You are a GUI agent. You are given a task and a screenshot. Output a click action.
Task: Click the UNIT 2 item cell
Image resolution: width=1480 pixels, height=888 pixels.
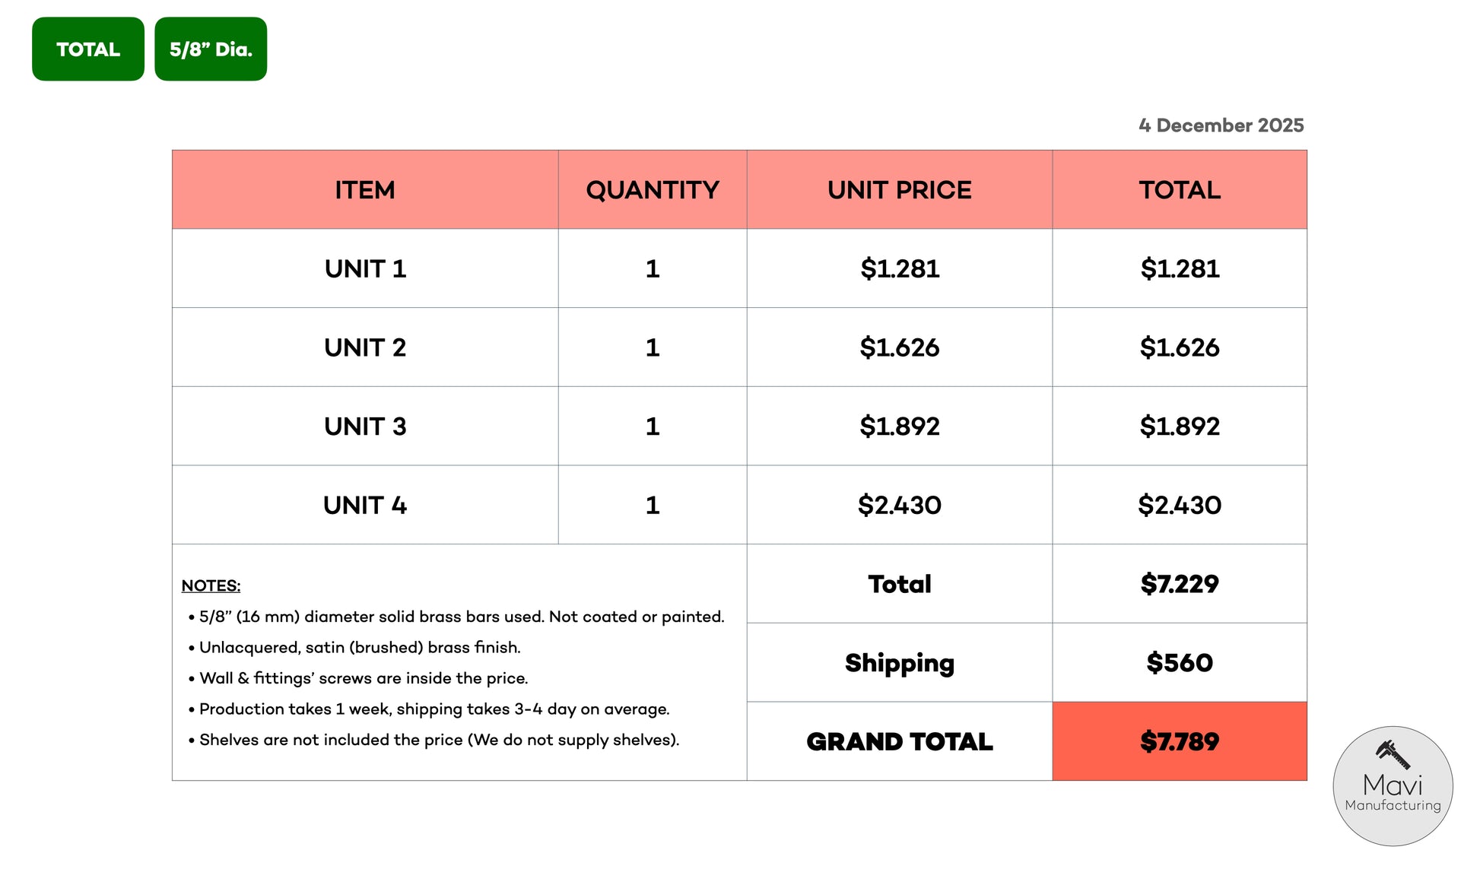[x=365, y=347]
